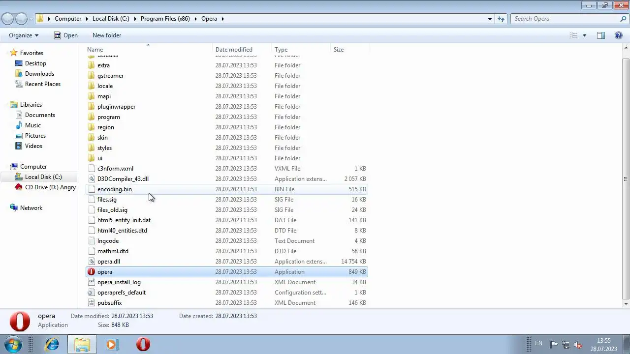Open the view options dropdown arrow

coord(584,35)
